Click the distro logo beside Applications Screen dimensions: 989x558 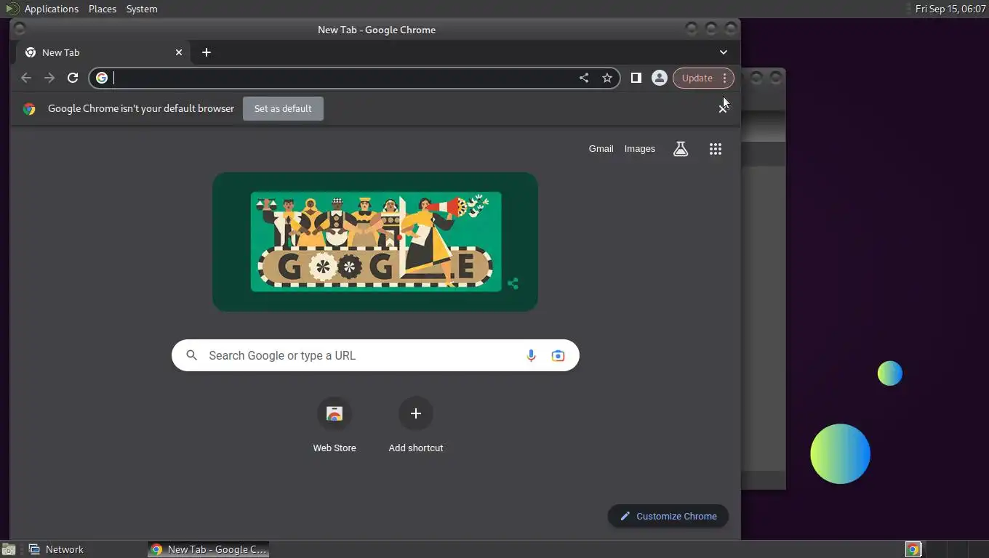point(12,9)
